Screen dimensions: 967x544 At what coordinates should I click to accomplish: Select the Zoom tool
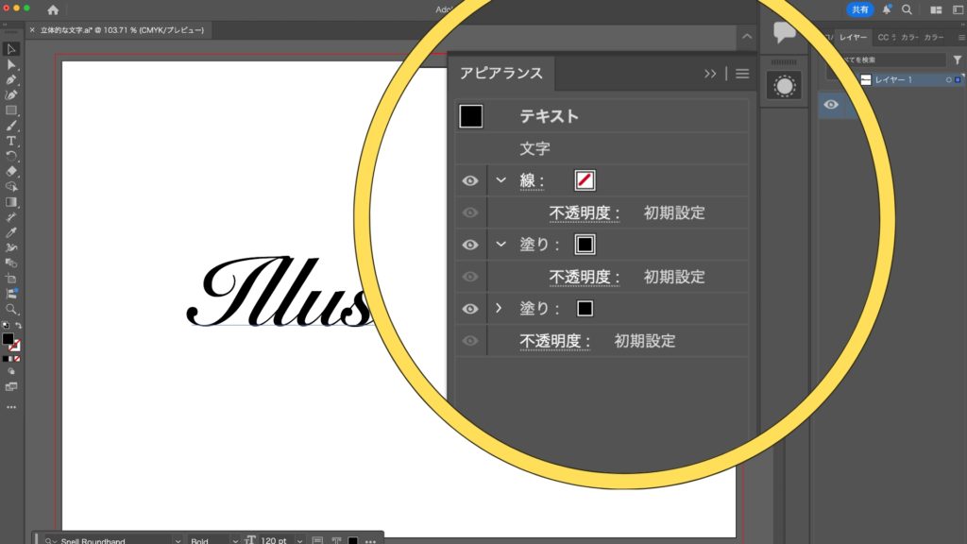pos(11,309)
